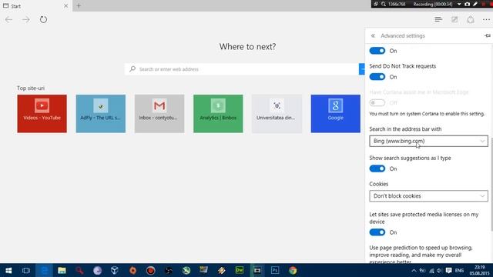Click the red magnifier taskbar icon
Image resolution: width=493 pixels, height=277 pixels.
79,270
